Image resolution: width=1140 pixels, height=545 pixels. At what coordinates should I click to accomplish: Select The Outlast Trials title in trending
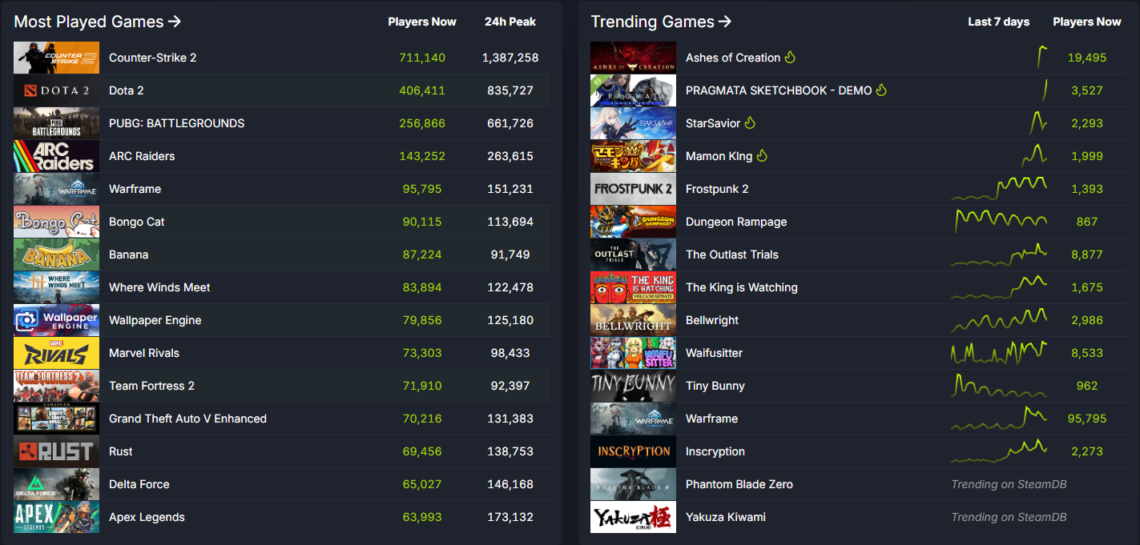click(x=731, y=254)
